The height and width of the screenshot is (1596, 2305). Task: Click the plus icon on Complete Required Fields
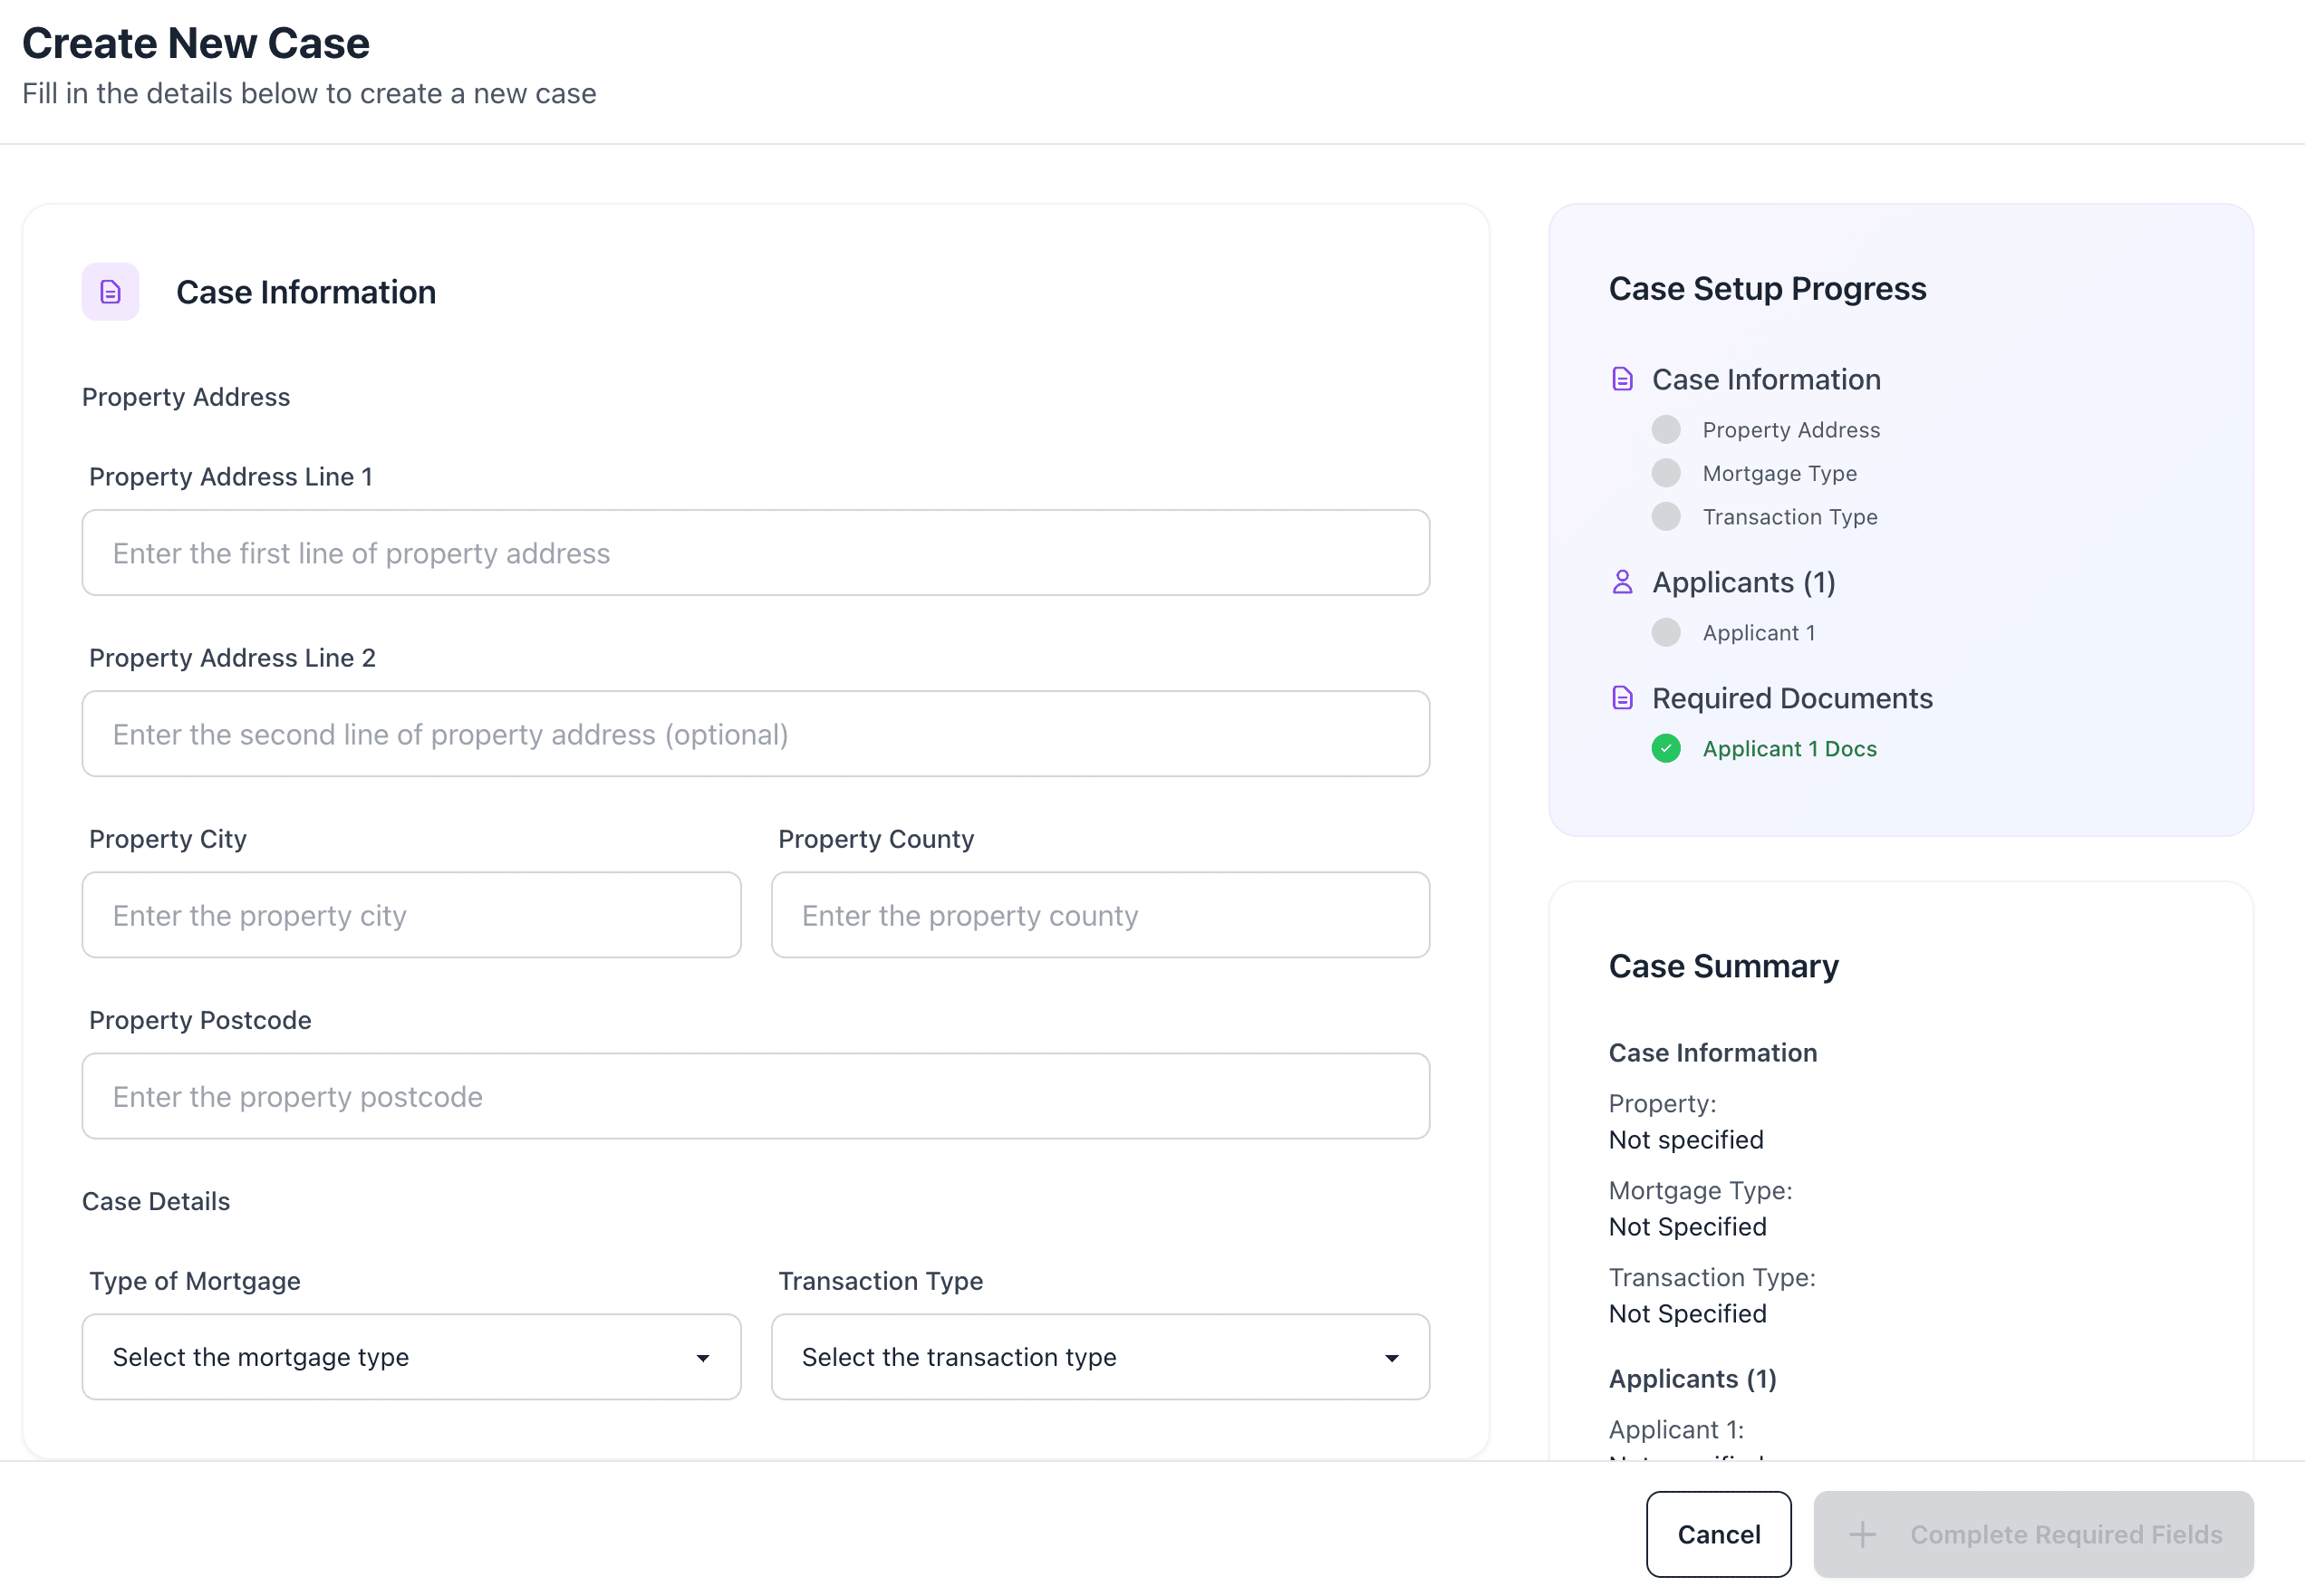tap(1861, 1534)
